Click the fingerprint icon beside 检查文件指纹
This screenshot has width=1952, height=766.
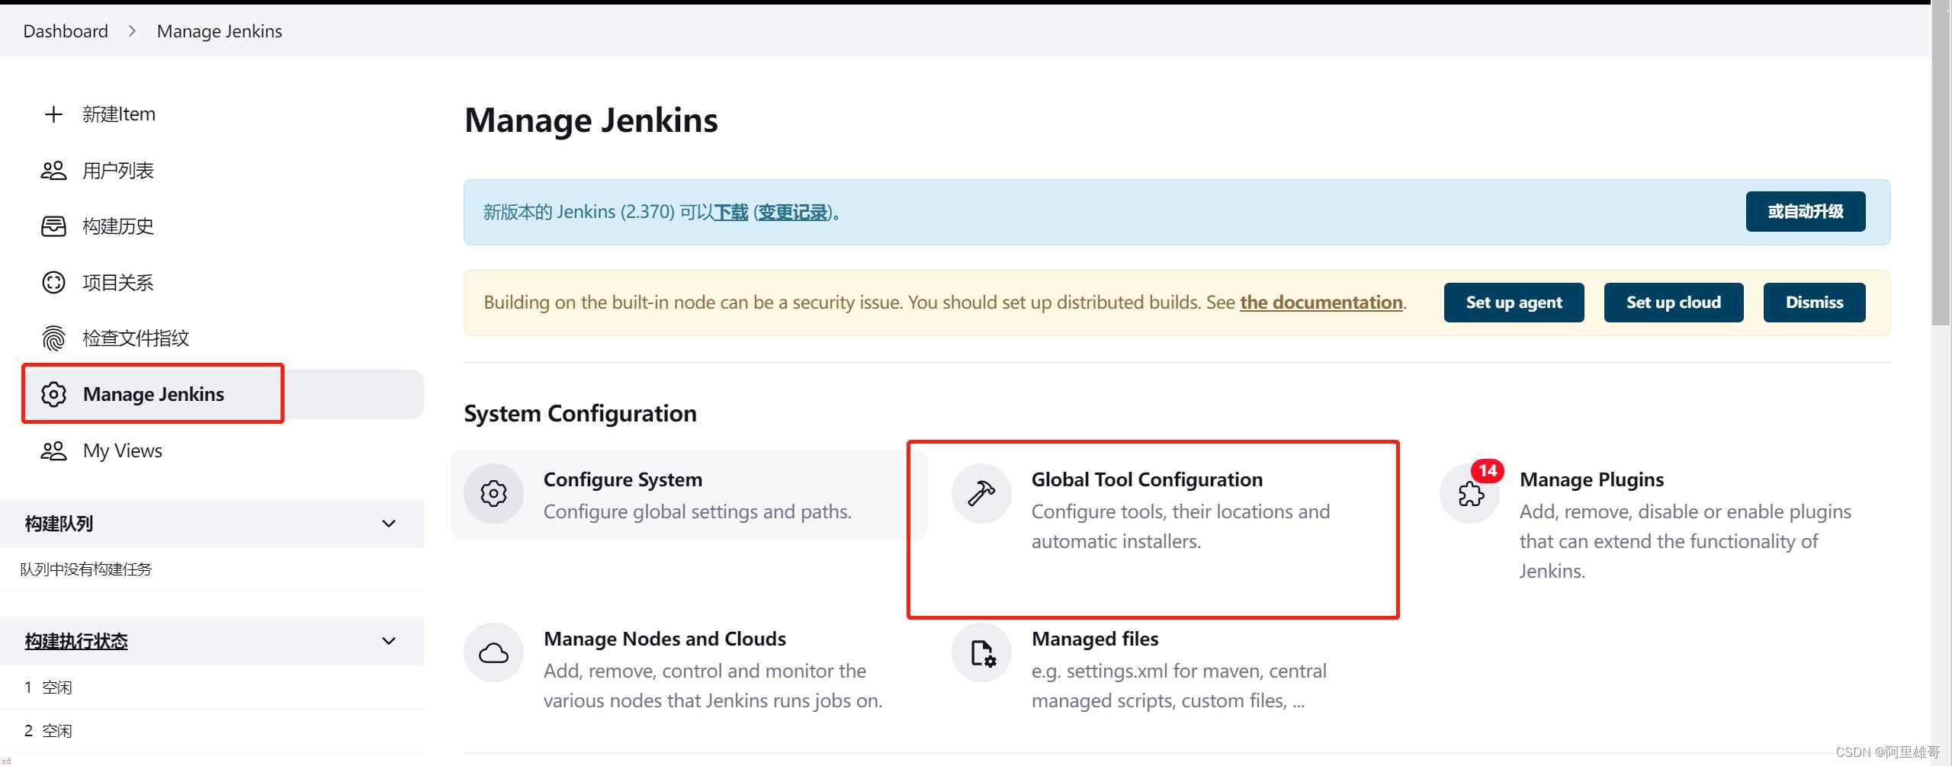(53, 338)
